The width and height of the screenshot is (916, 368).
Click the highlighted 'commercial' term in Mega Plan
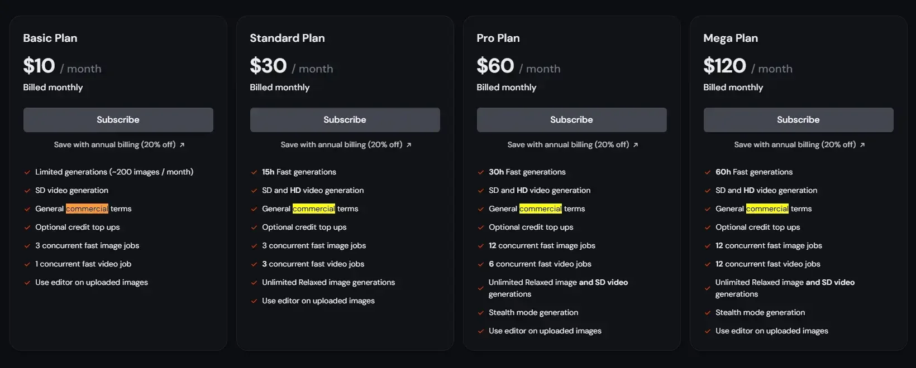(767, 209)
